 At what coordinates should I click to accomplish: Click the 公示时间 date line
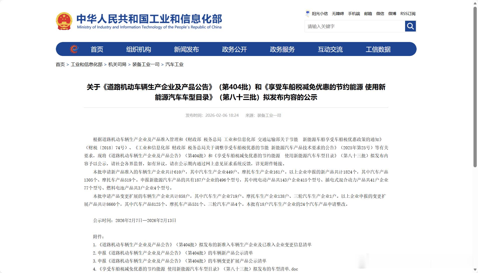(135, 220)
